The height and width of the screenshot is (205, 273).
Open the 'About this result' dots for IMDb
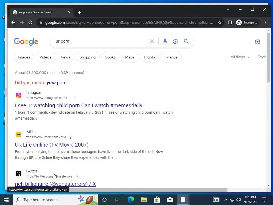point(70,137)
